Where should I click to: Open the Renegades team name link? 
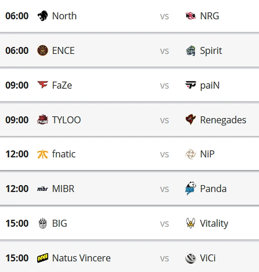pos(223,120)
